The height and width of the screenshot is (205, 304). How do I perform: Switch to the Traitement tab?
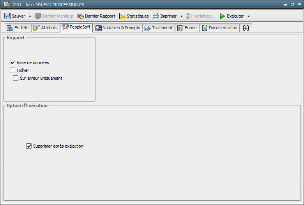tap(159, 28)
